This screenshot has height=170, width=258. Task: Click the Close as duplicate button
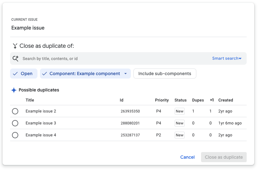[x=224, y=157]
